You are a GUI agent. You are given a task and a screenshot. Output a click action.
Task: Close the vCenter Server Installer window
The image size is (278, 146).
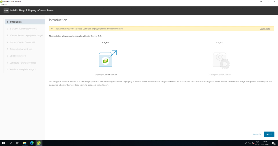pyautogui.click(x=274, y=2)
